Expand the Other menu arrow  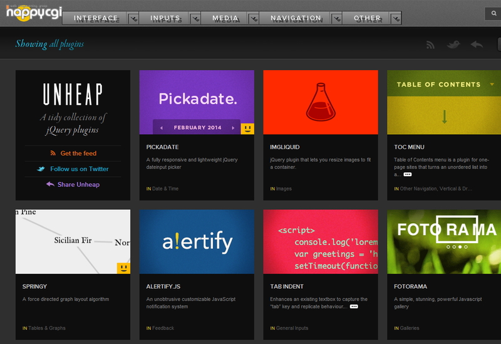[396, 19]
